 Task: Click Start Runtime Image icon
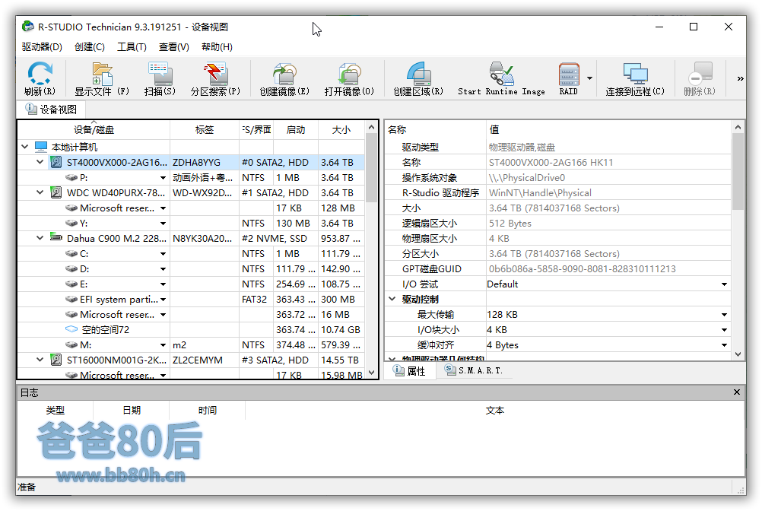(x=501, y=78)
